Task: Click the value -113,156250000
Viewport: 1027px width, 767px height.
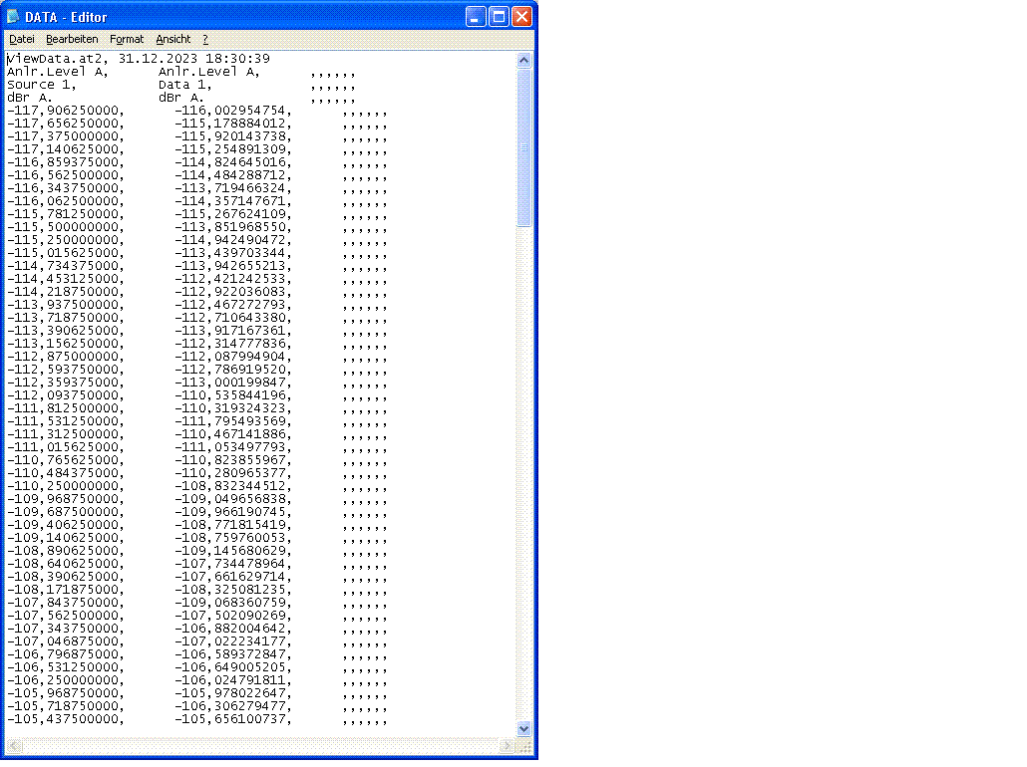Action: (x=65, y=344)
